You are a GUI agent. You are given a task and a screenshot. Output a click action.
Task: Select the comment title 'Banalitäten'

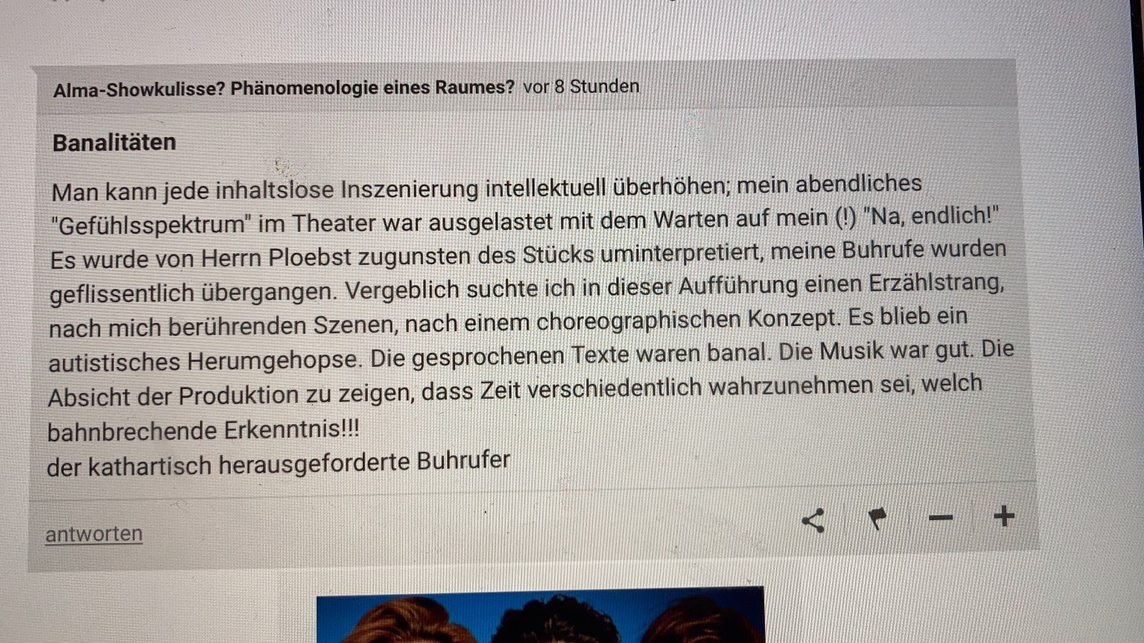pyautogui.click(x=114, y=142)
